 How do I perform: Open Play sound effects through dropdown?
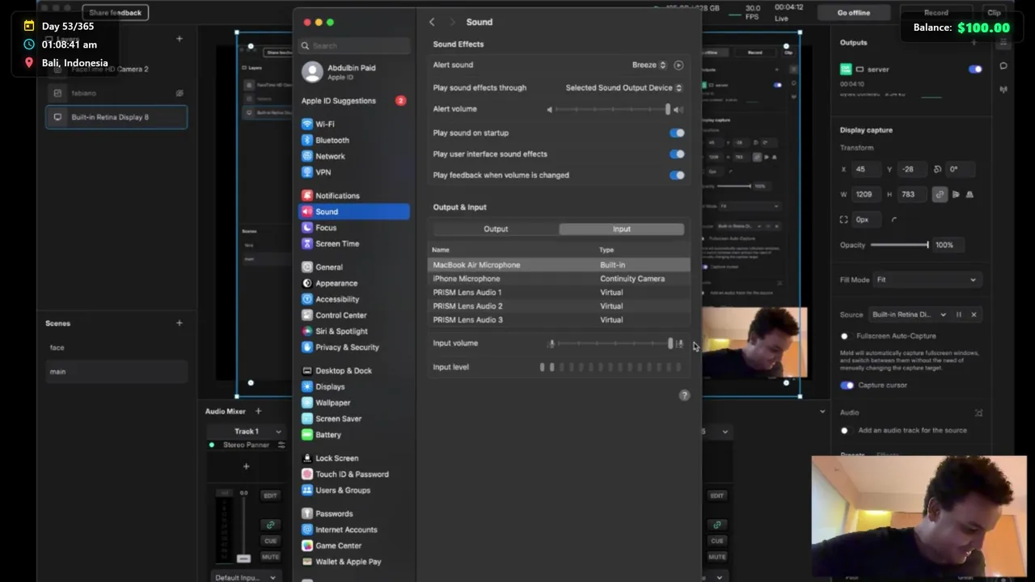pos(623,87)
